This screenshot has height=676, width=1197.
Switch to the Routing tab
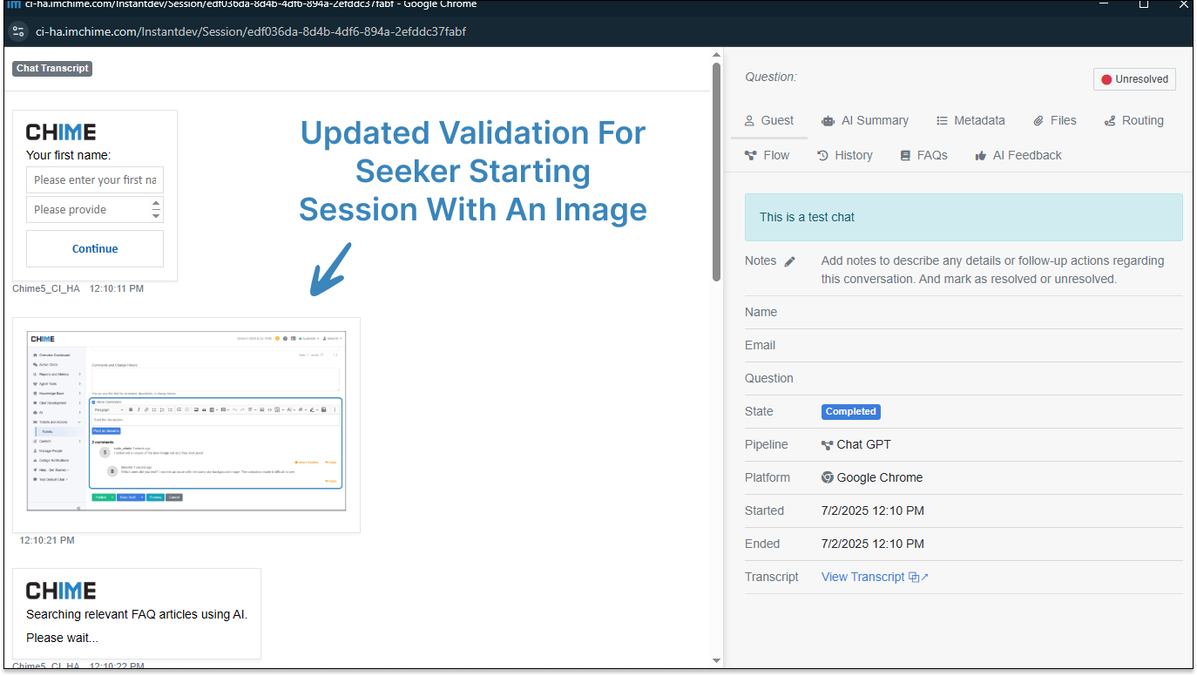pos(1133,120)
